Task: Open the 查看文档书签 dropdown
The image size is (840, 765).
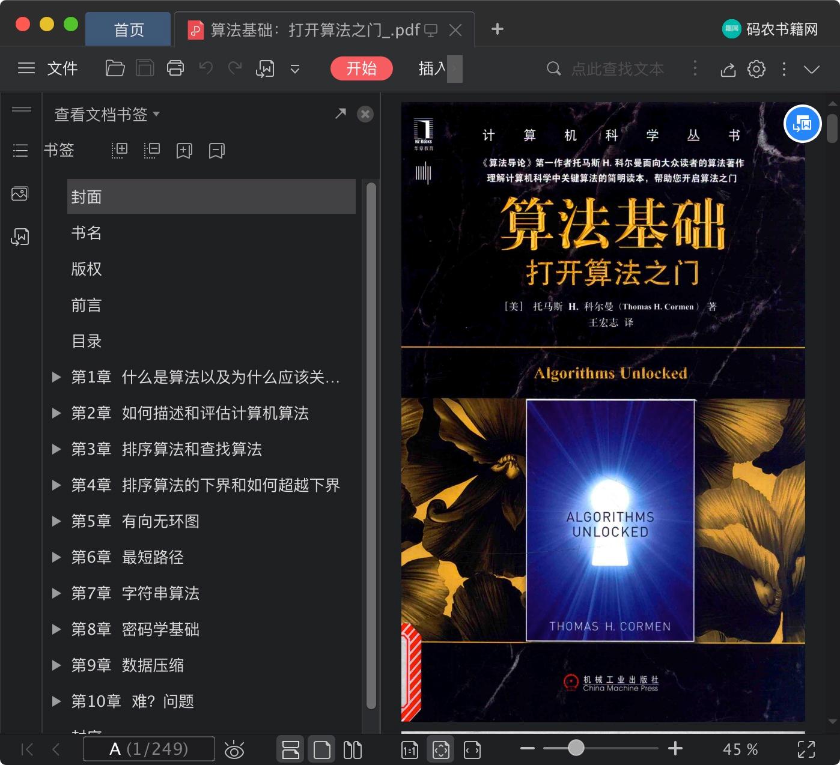Action: tap(107, 114)
